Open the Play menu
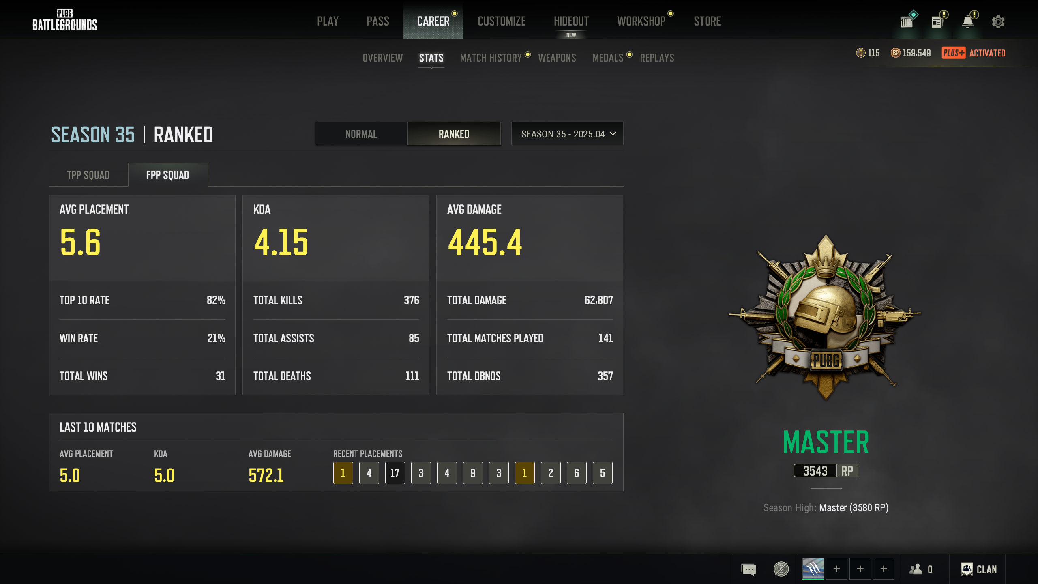 (328, 21)
